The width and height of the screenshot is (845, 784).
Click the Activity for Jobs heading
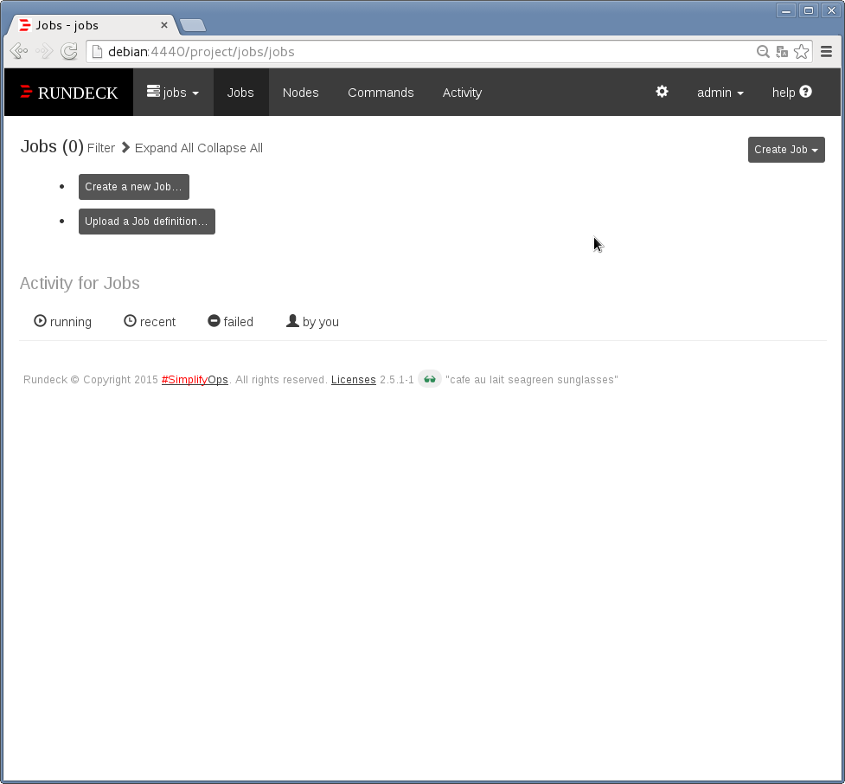80,283
